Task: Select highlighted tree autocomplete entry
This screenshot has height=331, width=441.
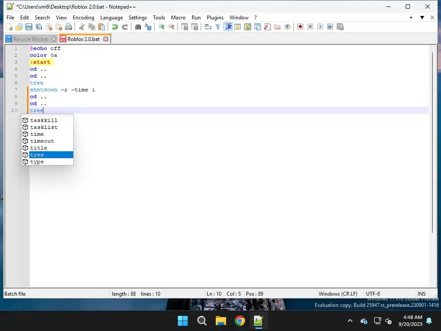Action: (x=47, y=155)
